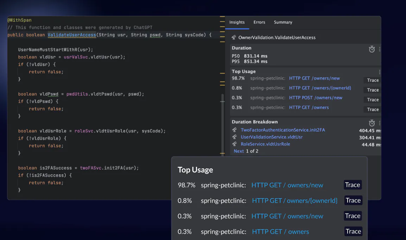Open HTTP GET /owners/{ownerId} link in Insights panel
Viewport: 406px width, 240px height.
(320, 88)
